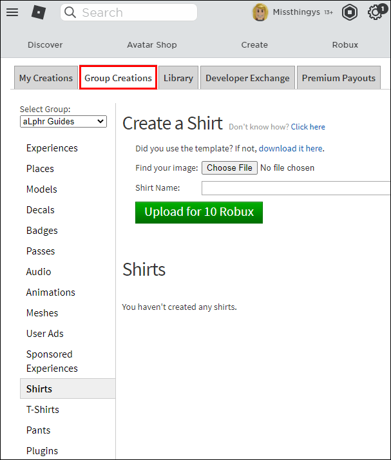Image resolution: width=391 pixels, height=460 pixels.
Task: Select User Ads in the sidebar
Action: click(45, 334)
